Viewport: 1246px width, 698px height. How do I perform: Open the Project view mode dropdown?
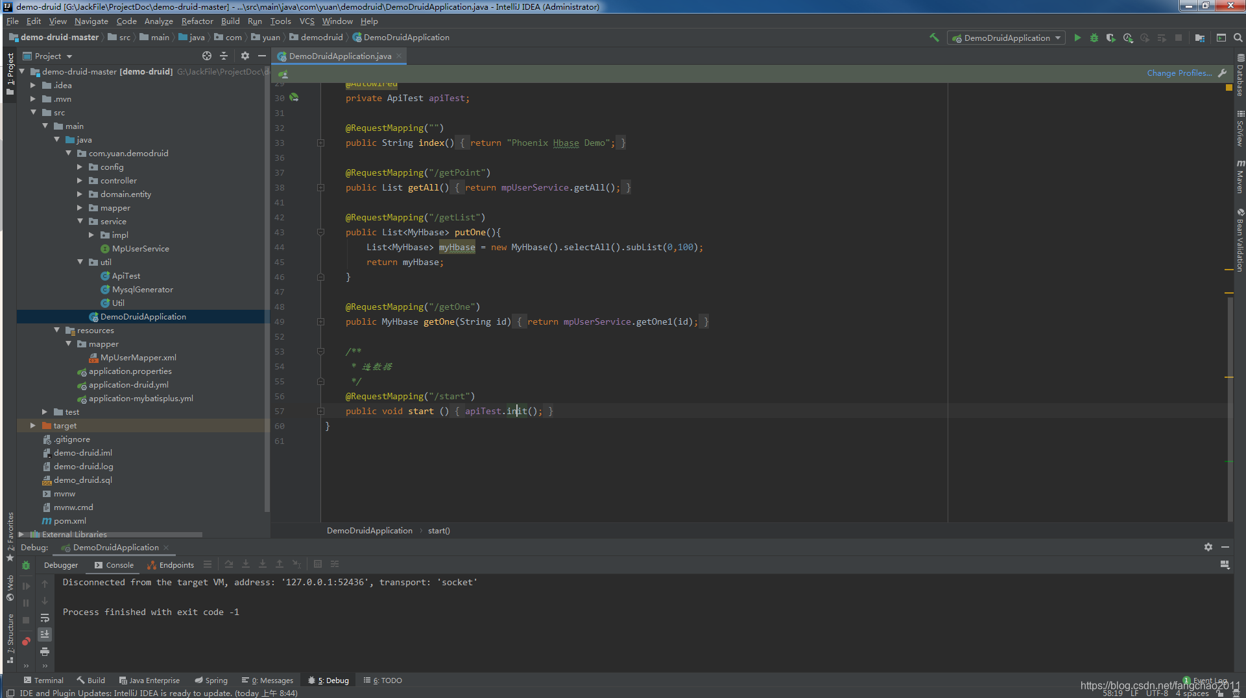(48, 56)
